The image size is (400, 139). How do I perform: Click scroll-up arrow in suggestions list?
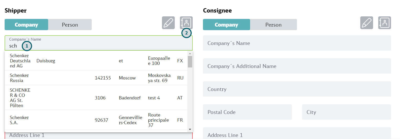(190, 53)
